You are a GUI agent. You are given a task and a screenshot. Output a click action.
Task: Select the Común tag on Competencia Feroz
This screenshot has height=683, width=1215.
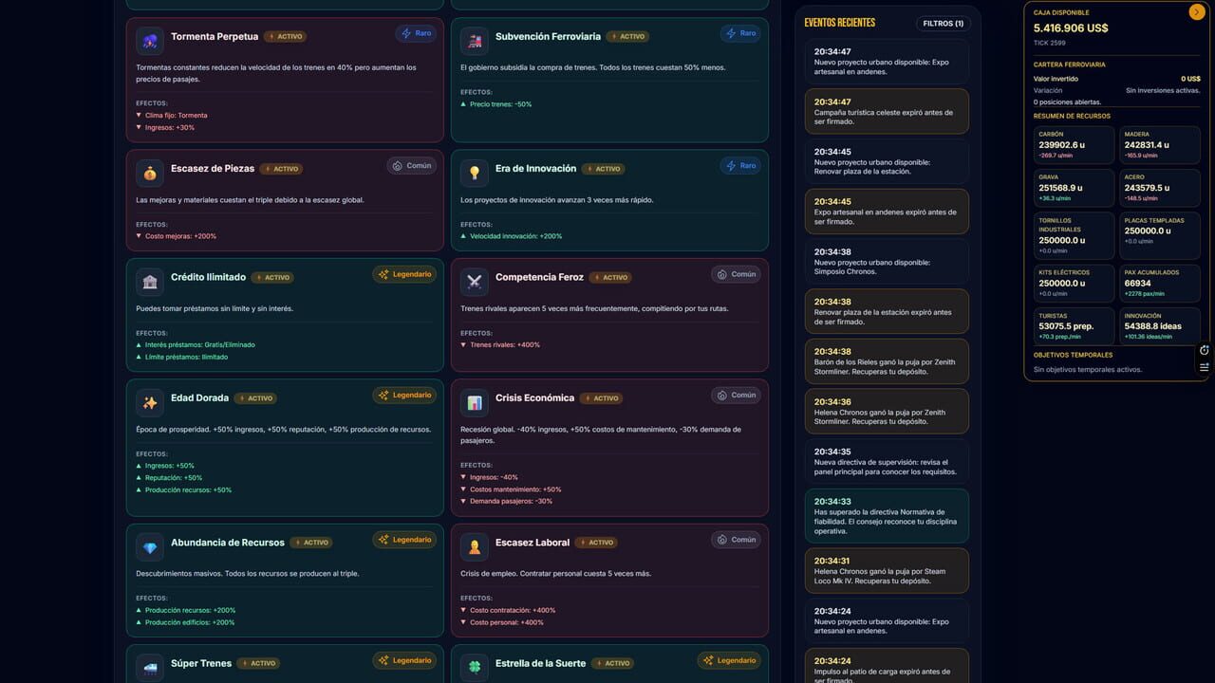737,274
